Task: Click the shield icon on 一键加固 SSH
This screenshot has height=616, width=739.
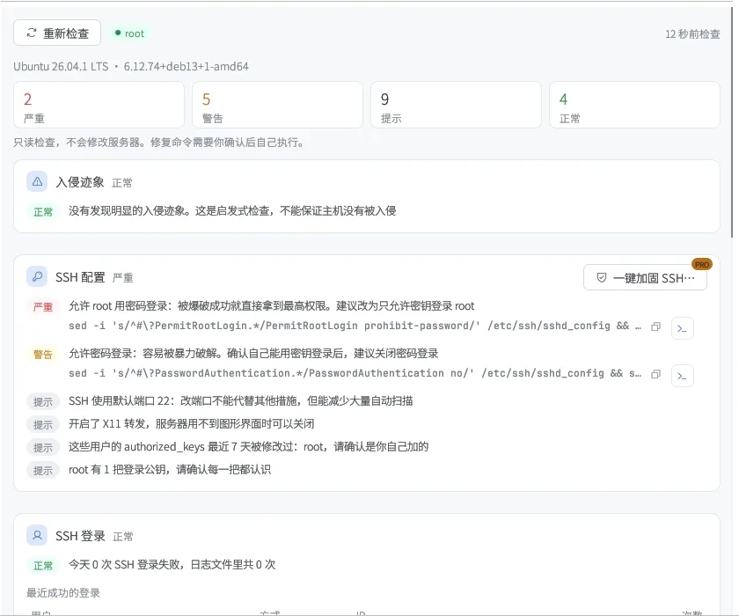Action: pos(602,277)
